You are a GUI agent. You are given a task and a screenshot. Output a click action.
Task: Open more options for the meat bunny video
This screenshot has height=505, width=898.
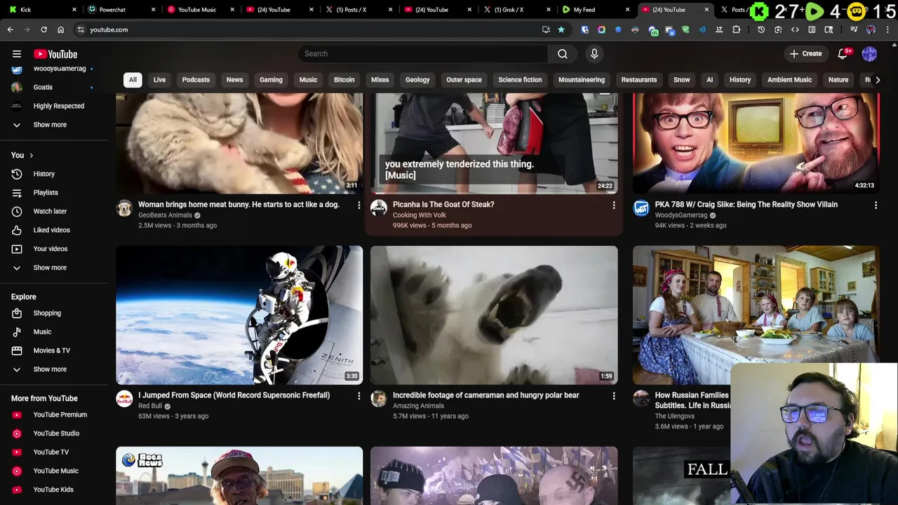(358, 206)
